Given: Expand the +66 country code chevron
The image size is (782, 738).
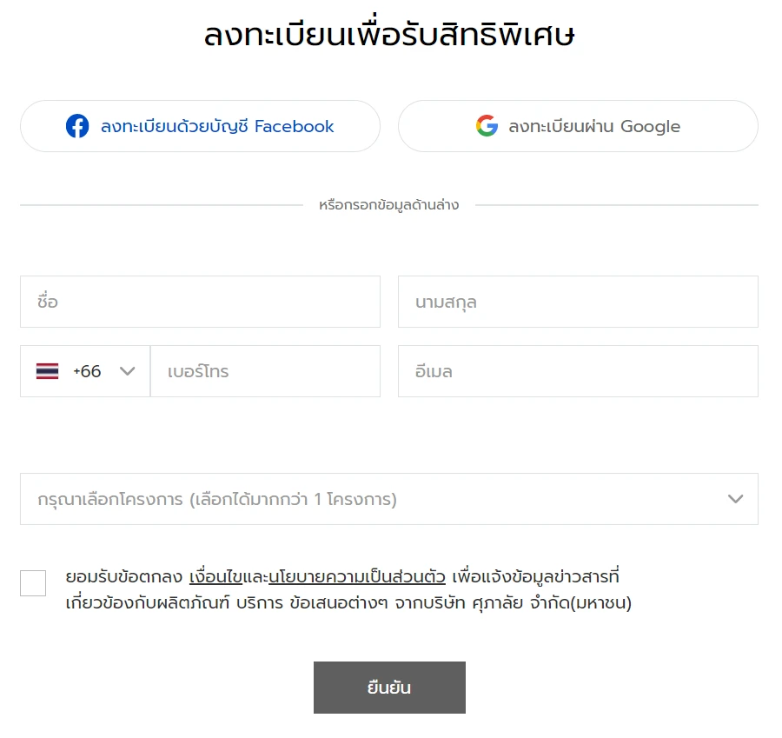Looking at the screenshot, I should pyautogui.click(x=128, y=371).
